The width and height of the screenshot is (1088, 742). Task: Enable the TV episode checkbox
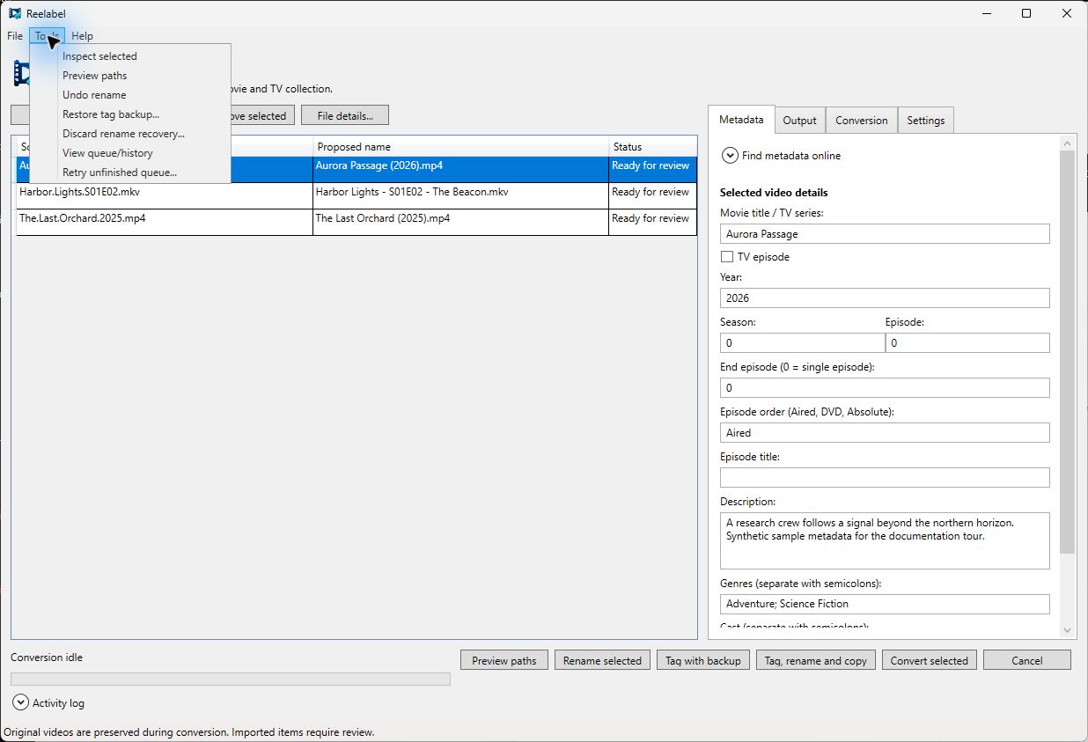pyautogui.click(x=727, y=257)
